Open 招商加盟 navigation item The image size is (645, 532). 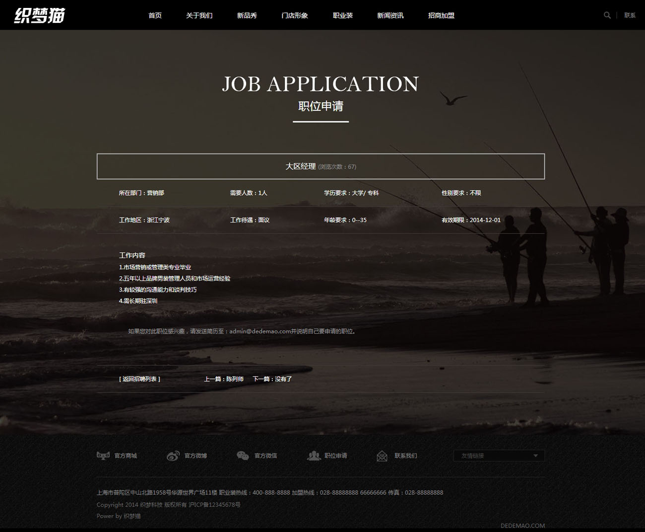click(x=441, y=15)
